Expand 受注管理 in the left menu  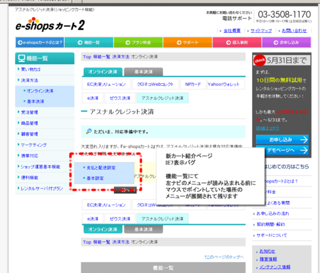tap(29, 112)
